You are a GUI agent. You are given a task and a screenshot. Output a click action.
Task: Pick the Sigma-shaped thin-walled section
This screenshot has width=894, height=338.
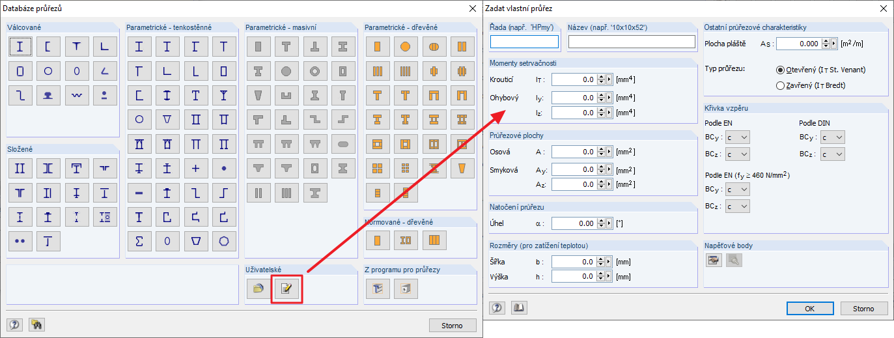pyautogui.click(x=139, y=240)
